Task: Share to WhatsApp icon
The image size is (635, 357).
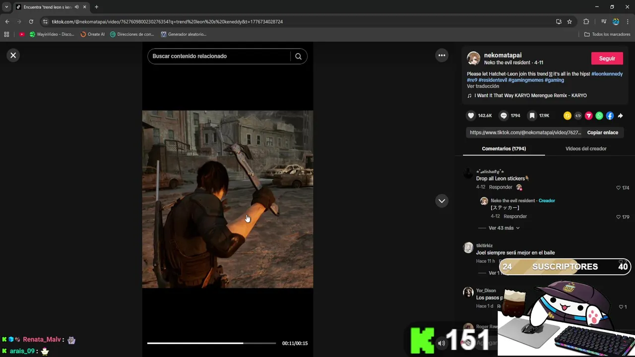Action: pos(599,116)
